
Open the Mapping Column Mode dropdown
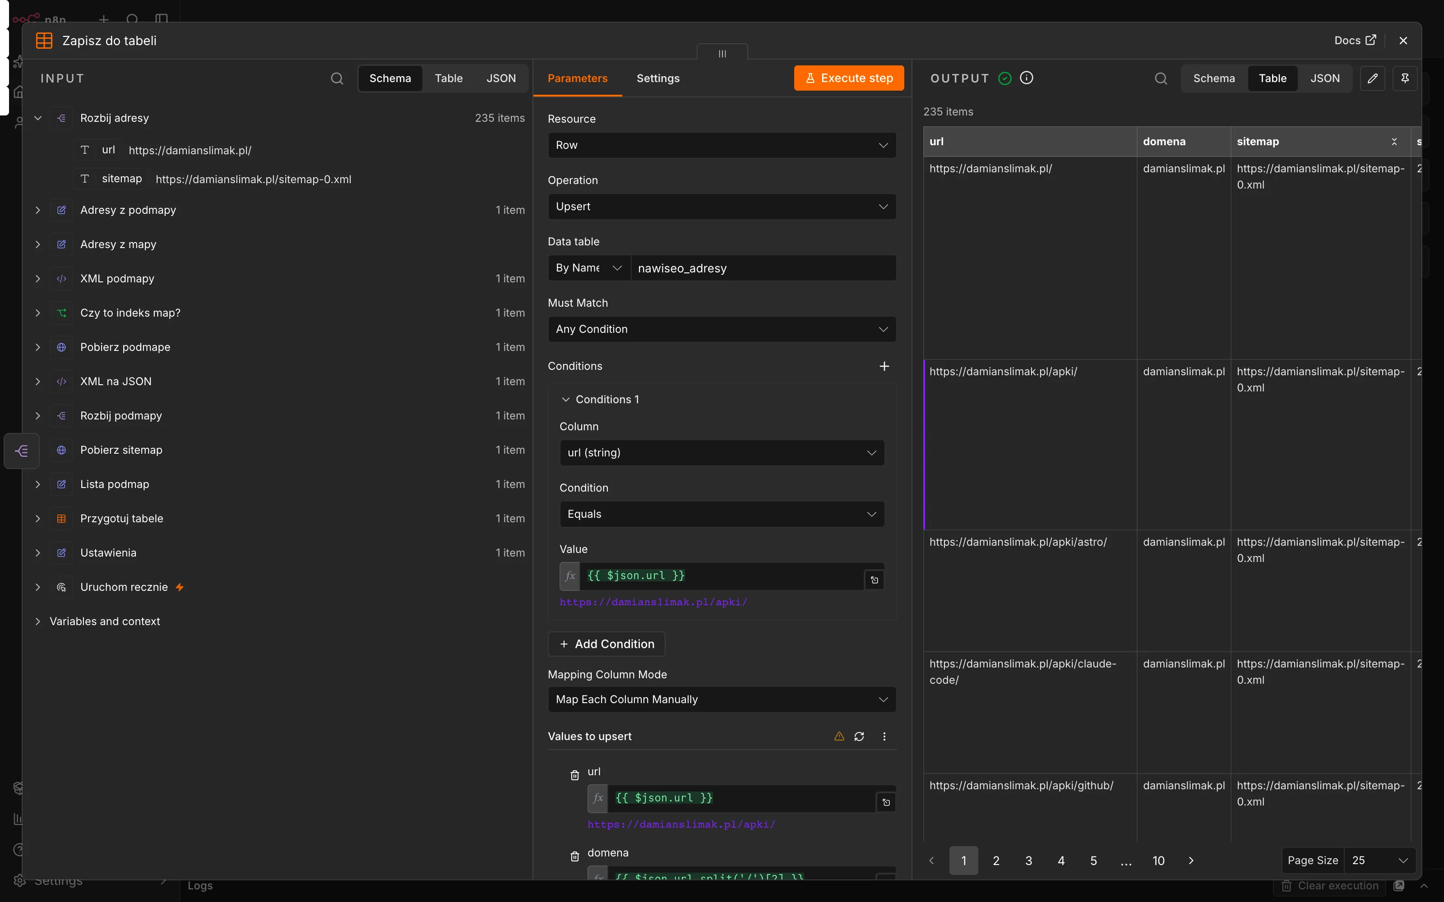click(722, 699)
